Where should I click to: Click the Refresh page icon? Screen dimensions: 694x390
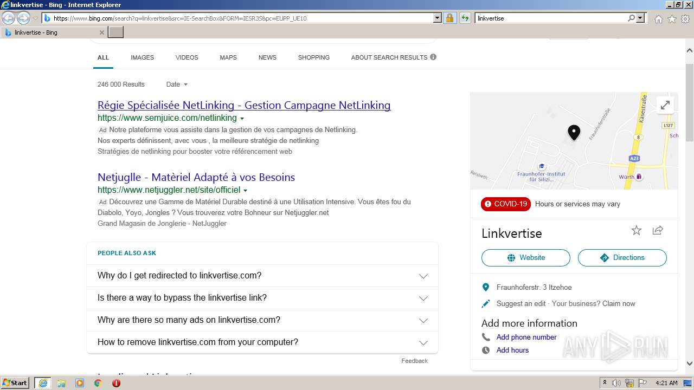pyautogui.click(x=465, y=18)
